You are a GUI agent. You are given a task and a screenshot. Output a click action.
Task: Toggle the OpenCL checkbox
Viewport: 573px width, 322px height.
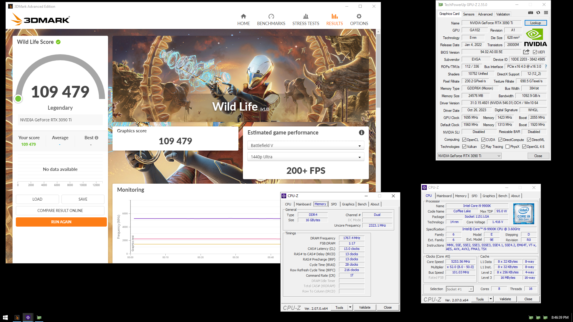pos(464,140)
